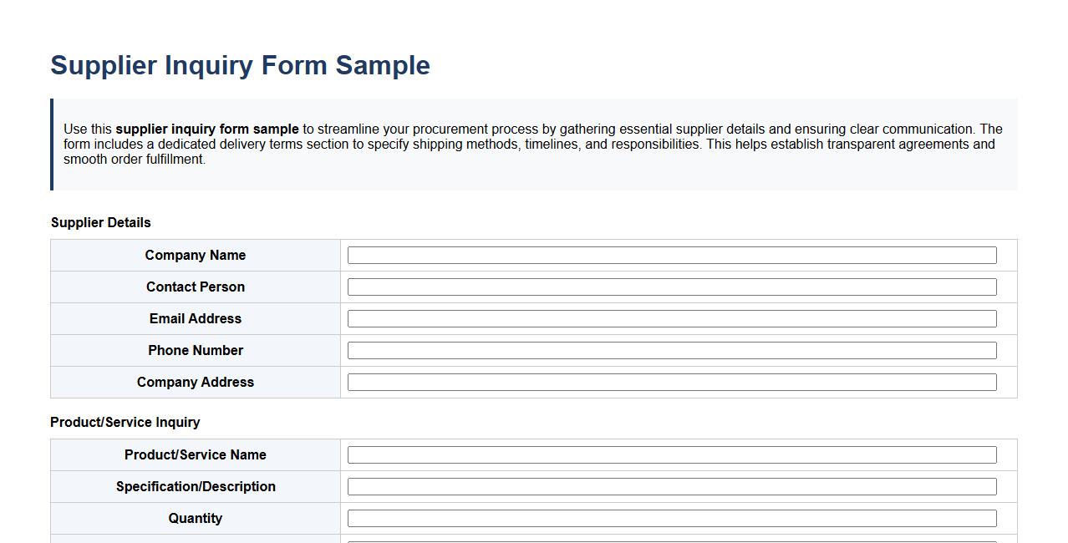Image resolution: width=1068 pixels, height=543 pixels.
Task: Select the Phone Number row label
Action: (195, 350)
